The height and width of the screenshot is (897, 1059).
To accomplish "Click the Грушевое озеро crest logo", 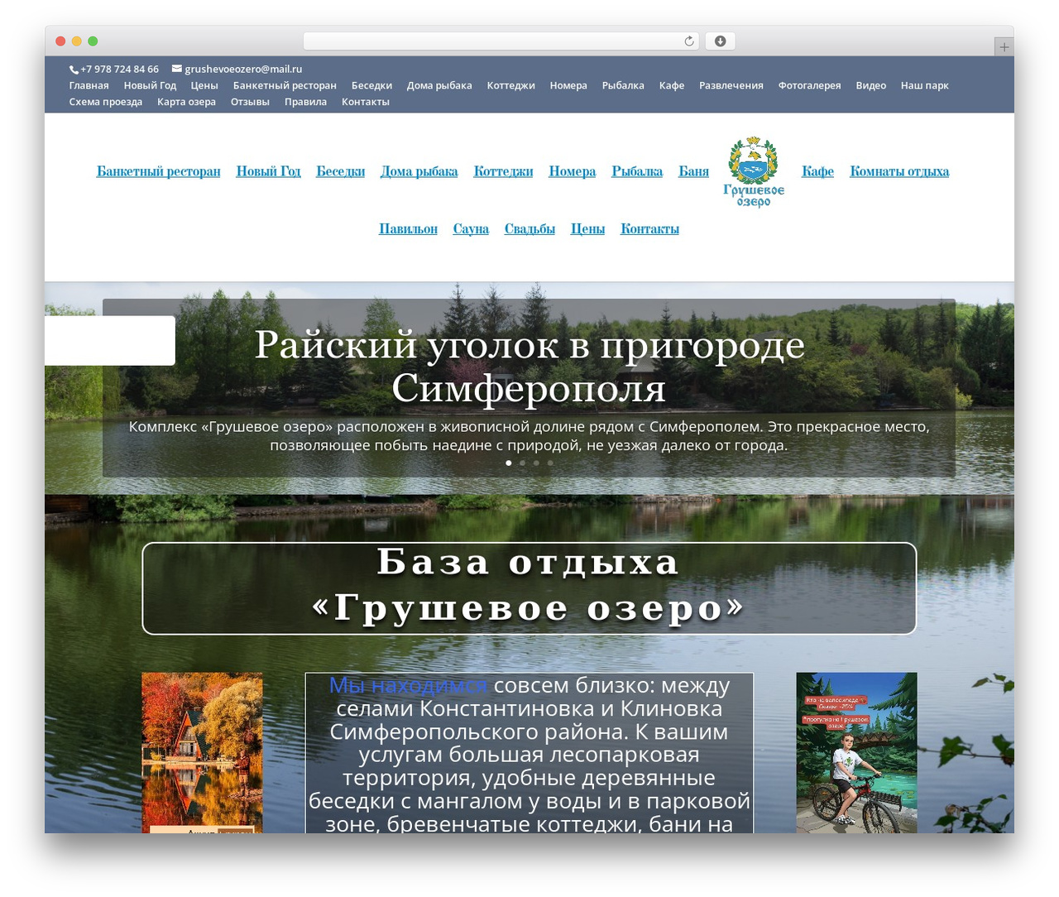I will point(754,171).
